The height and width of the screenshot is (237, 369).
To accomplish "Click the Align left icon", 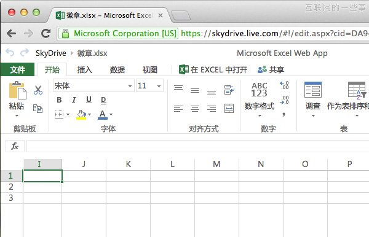I will click(x=178, y=109).
